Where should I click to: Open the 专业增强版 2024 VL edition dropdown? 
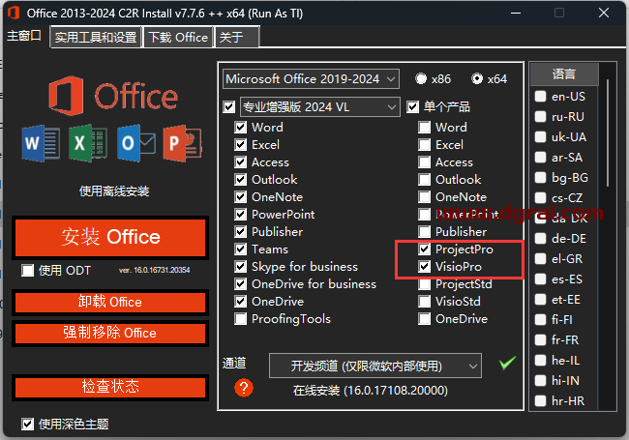click(319, 107)
